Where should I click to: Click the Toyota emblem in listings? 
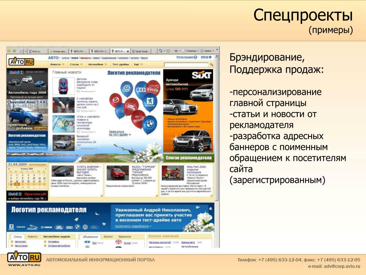click(119, 242)
